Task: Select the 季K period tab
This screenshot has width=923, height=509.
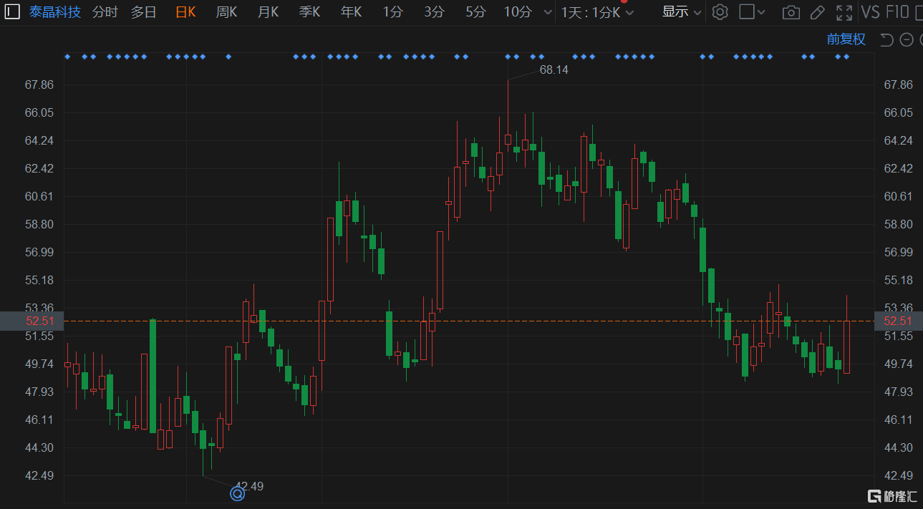Action: click(x=309, y=12)
